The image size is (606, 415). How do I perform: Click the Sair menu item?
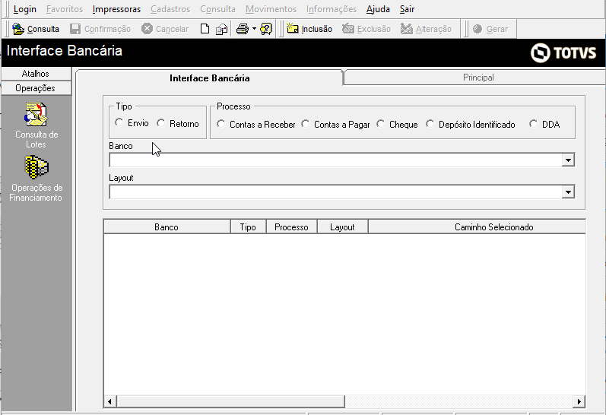pyautogui.click(x=407, y=9)
